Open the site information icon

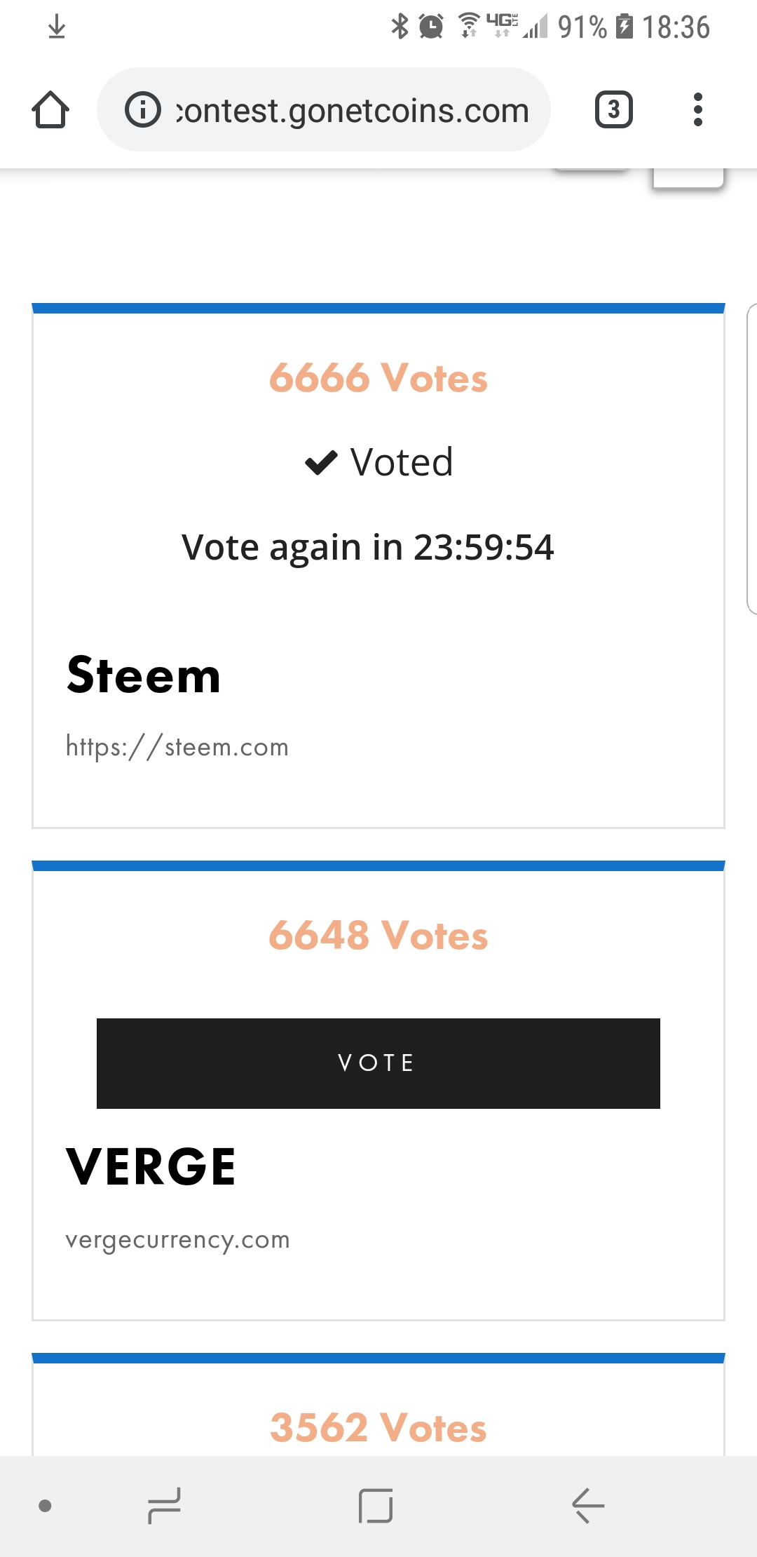click(x=143, y=109)
